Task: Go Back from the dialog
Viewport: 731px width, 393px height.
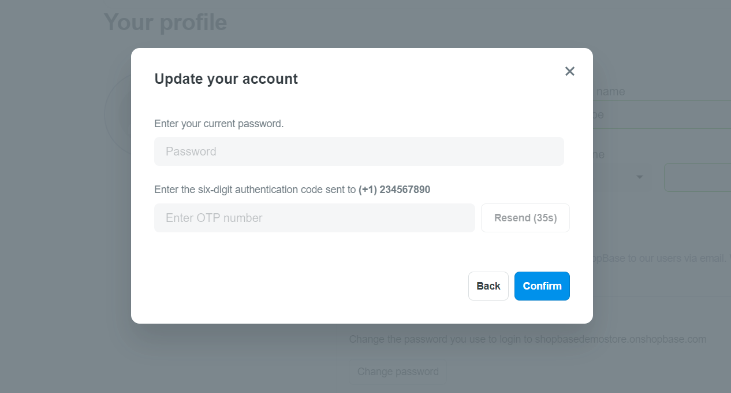Action: (488, 286)
